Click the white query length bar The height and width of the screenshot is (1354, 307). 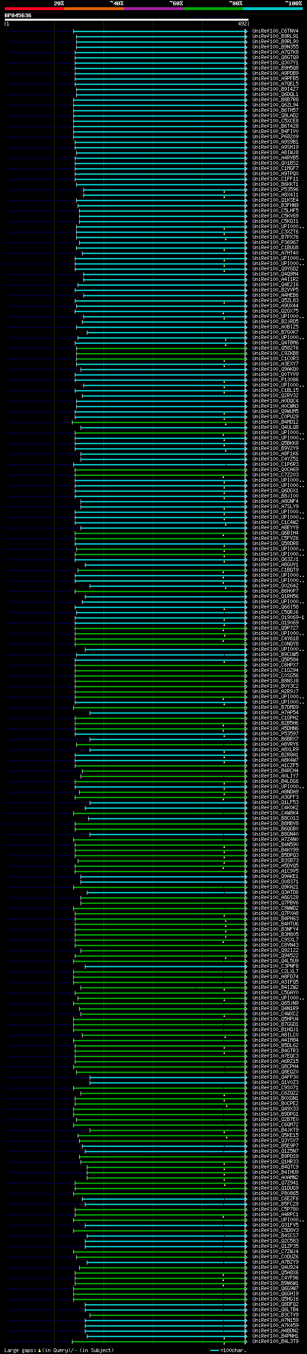pyautogui.click(x=127, y=19)
